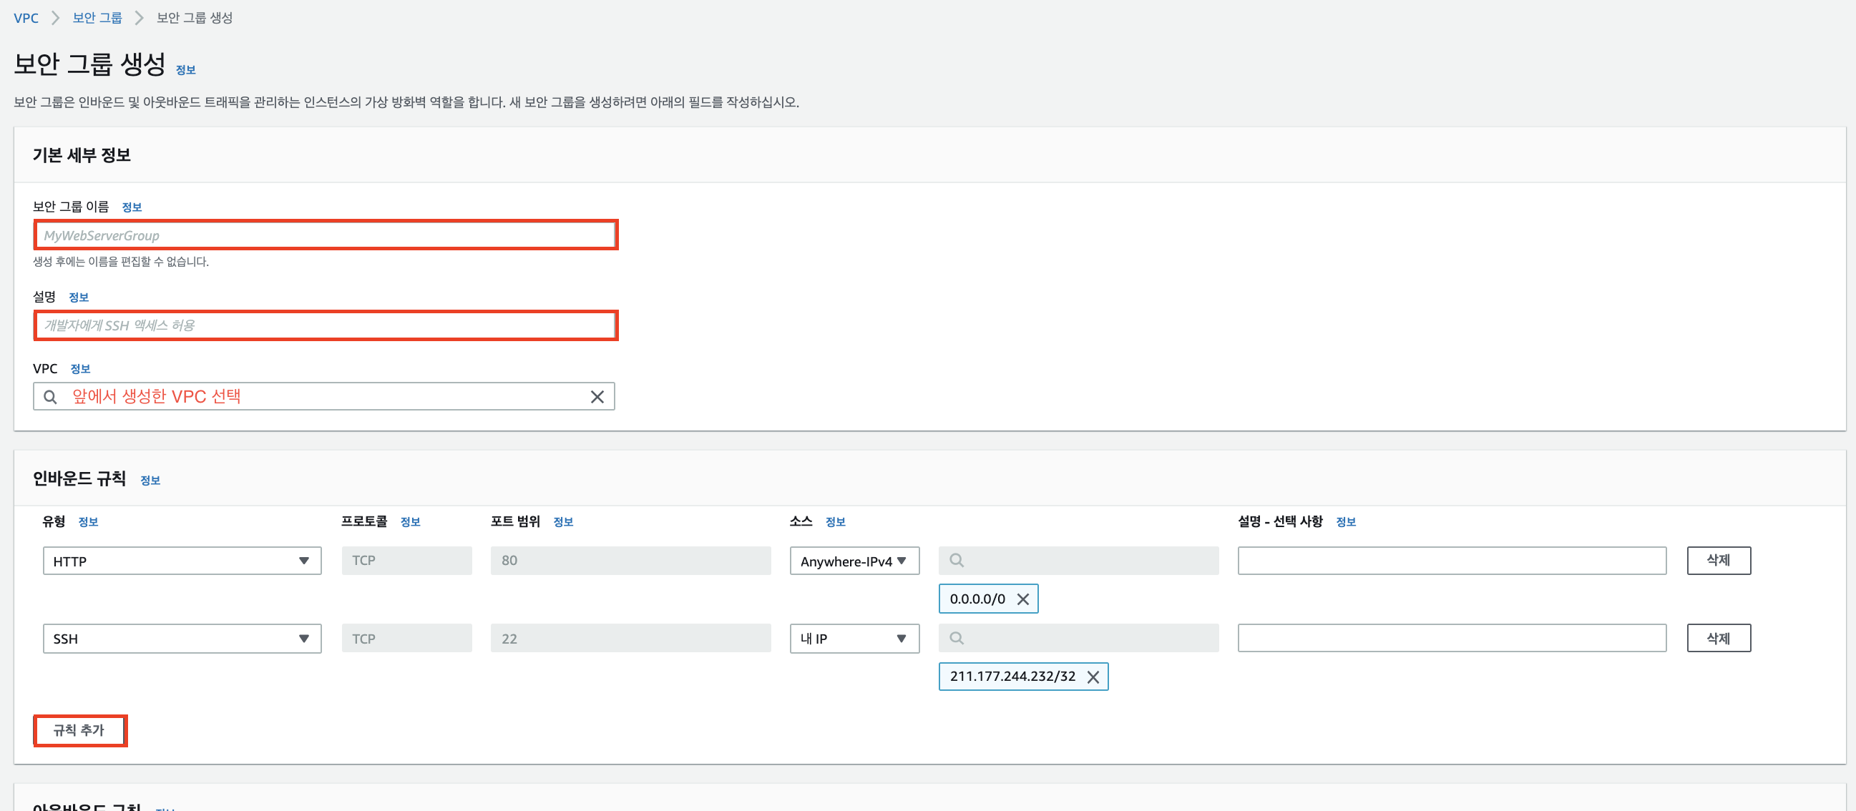Viewport: 1856px width, 811px height.
Task: Expand the 내 IP source dropdown
Action: pyautogui.click(x=854, y=639)
